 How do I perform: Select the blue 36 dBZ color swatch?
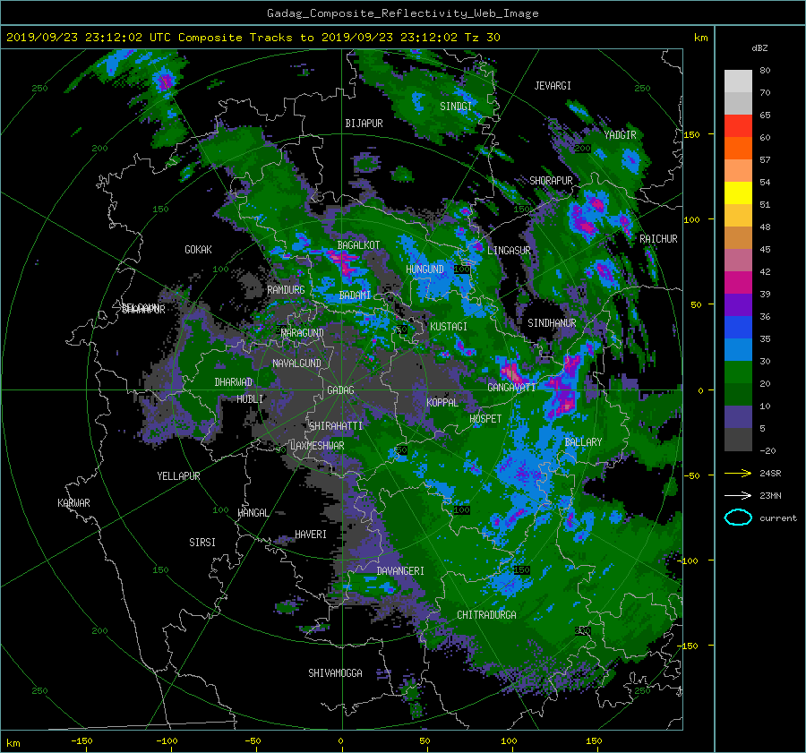738,327
